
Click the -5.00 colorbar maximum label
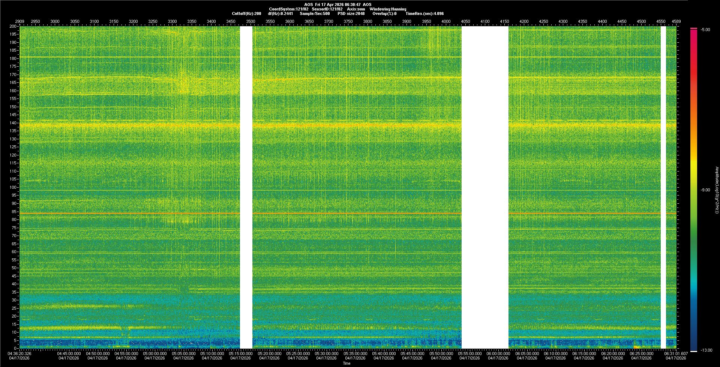tap(705, 30)
